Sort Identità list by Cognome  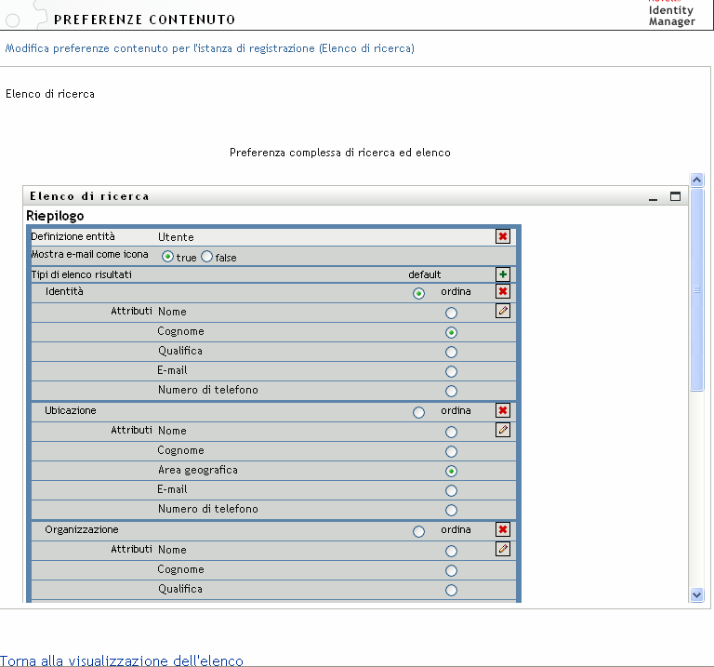(451, 333)
